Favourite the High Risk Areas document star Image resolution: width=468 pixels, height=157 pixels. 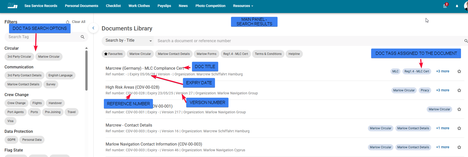point(459,90)
